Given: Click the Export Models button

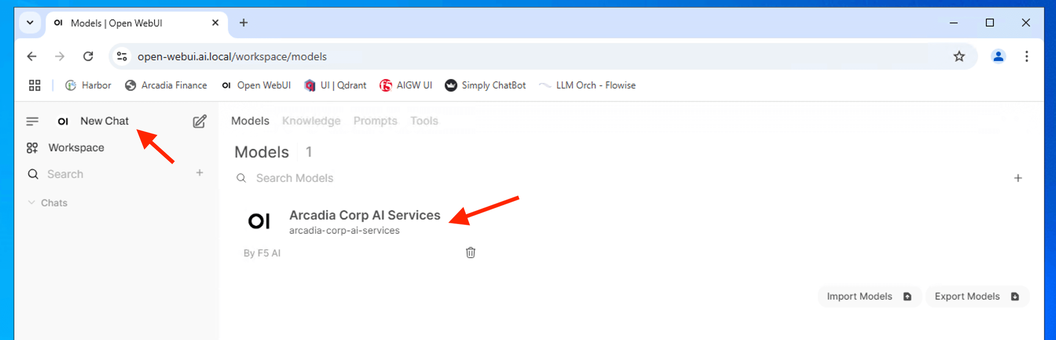Looking at the screenshot, I should coord(977,296).
